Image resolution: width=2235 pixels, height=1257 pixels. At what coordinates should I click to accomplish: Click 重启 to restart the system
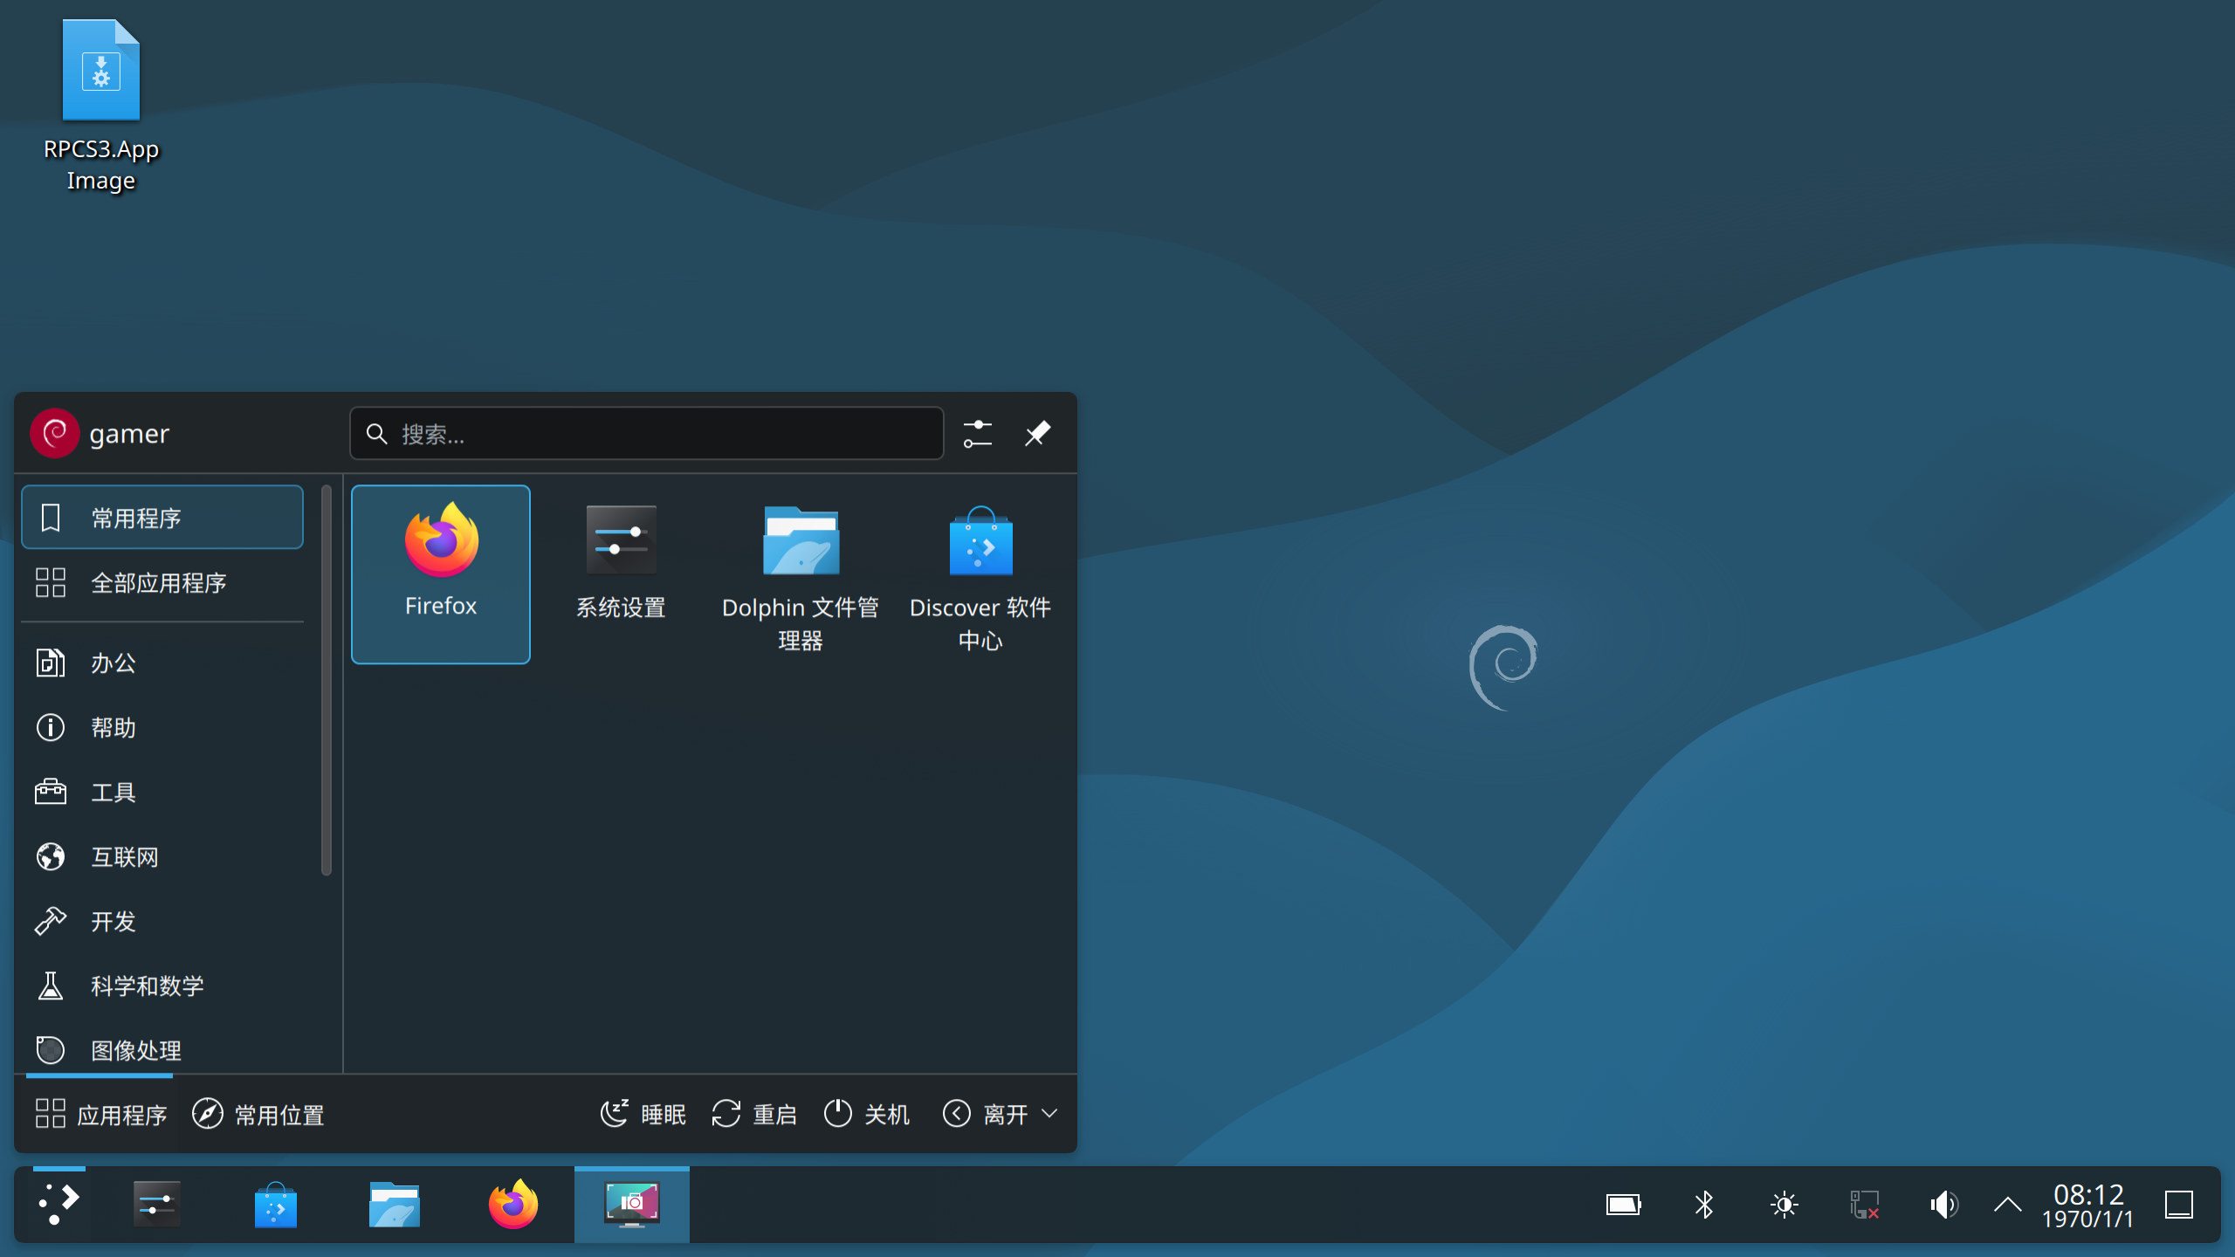pos(755,1114)
